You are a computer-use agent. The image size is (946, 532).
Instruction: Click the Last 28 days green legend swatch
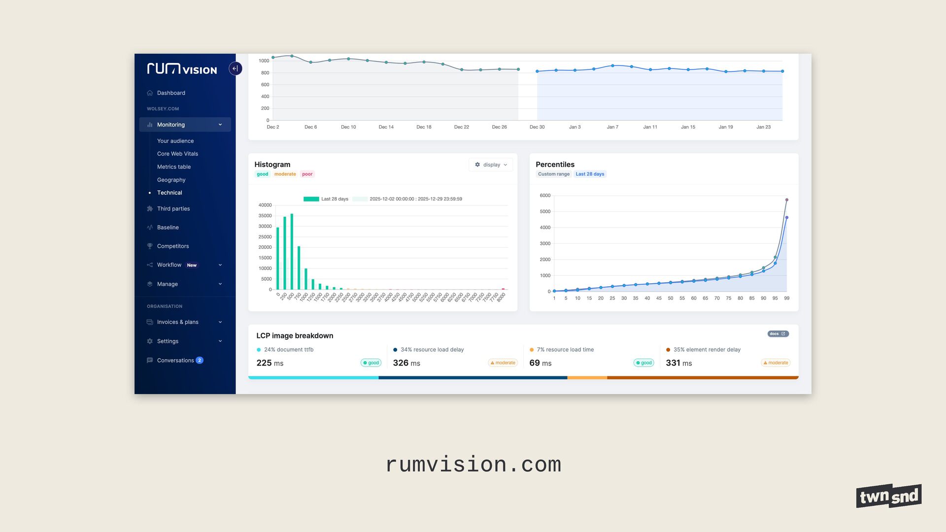tap(311, 199)
